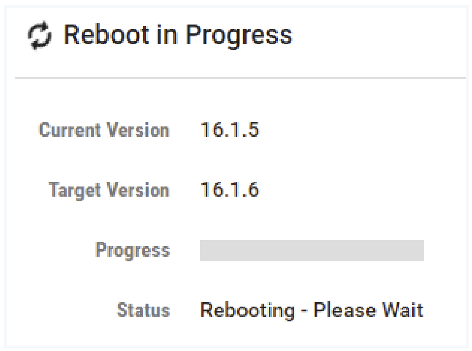Click the right end of the progress bar

420,251
